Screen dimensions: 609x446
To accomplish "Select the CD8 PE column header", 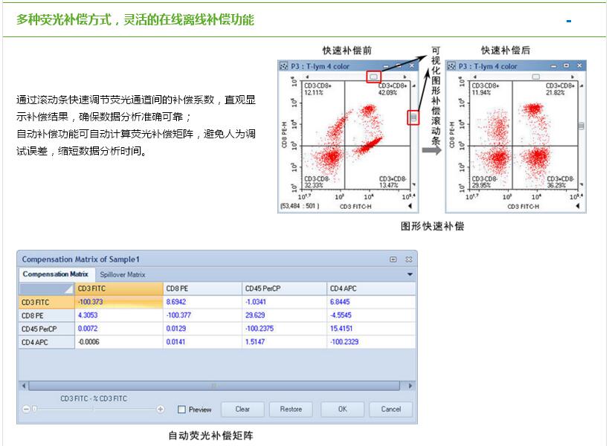I will click(x=202, y=289).
